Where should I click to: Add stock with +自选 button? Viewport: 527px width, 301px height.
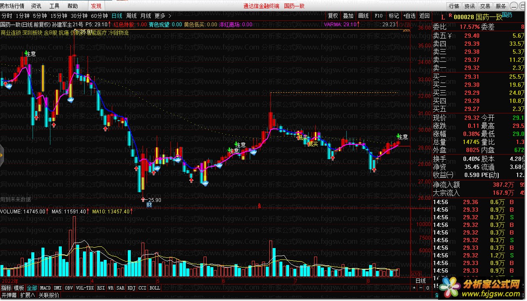409,16
